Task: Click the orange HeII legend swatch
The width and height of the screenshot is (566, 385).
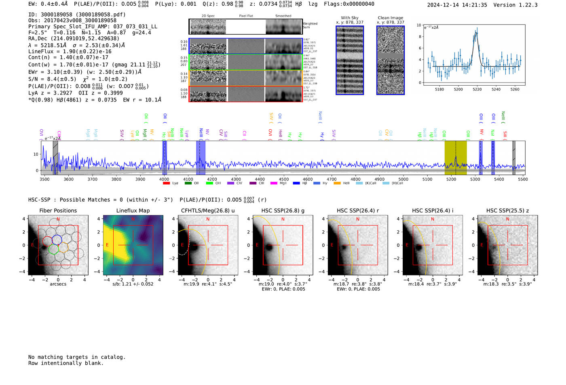Action: 337,183
